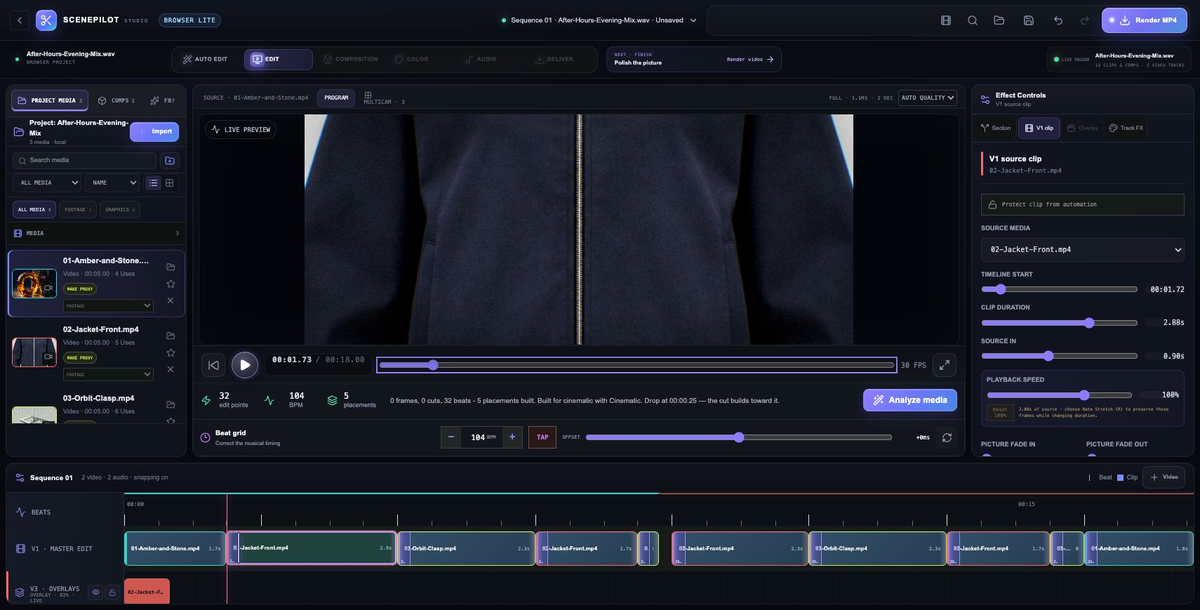1200x610 pixels.
Task: Switch media browser to grid view
Action: (169, 183)
